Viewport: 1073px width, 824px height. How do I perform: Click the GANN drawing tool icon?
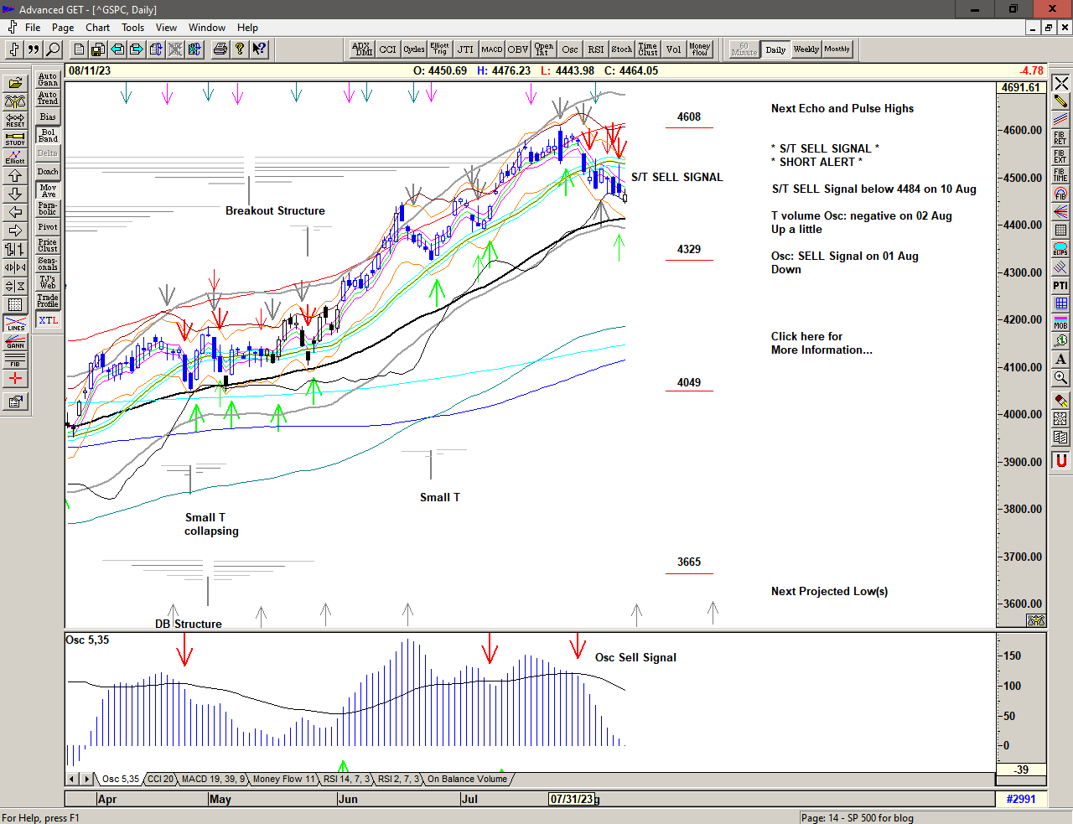(15, 341)
